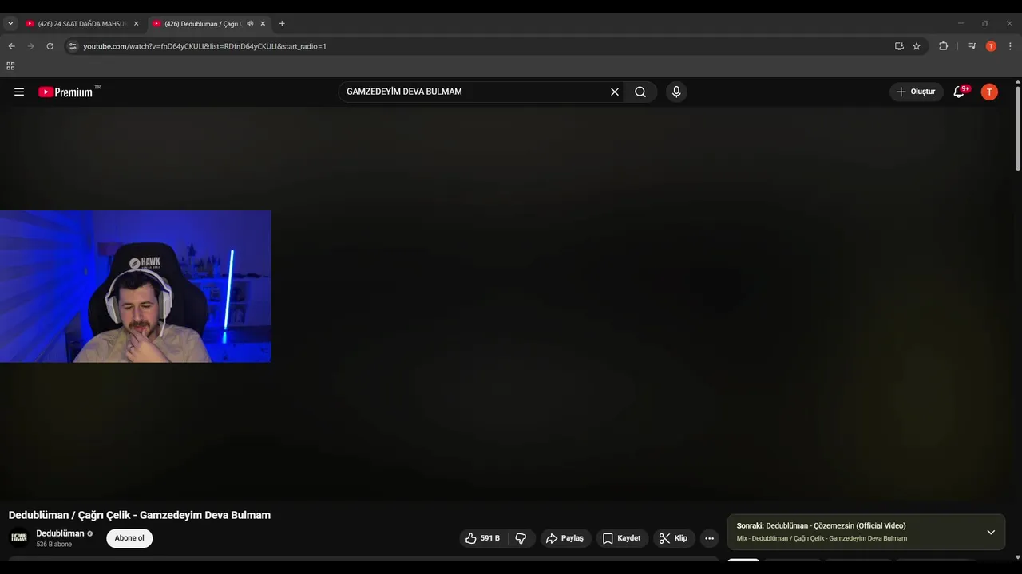Open more actions three-dot menu under video
Viewport: 1022px width, 574px height.
(709, 538)
